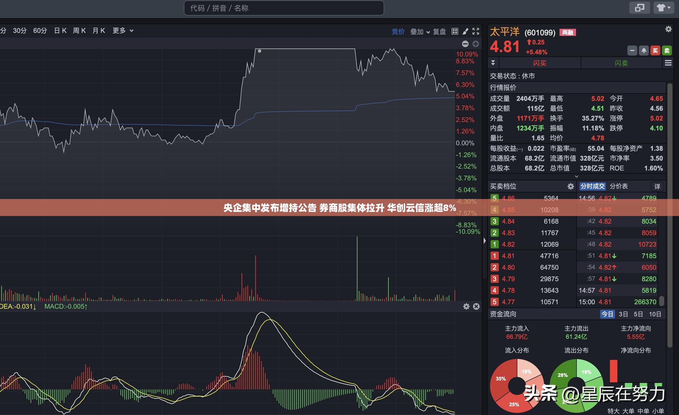Close the MACD indicator panel

click(476, 306)
